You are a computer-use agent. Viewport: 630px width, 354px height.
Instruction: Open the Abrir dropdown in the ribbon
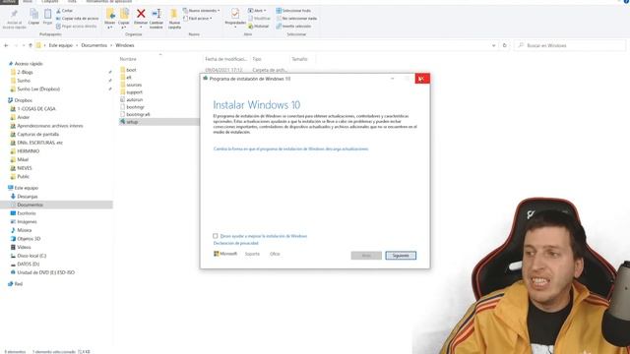pos(257,11)
